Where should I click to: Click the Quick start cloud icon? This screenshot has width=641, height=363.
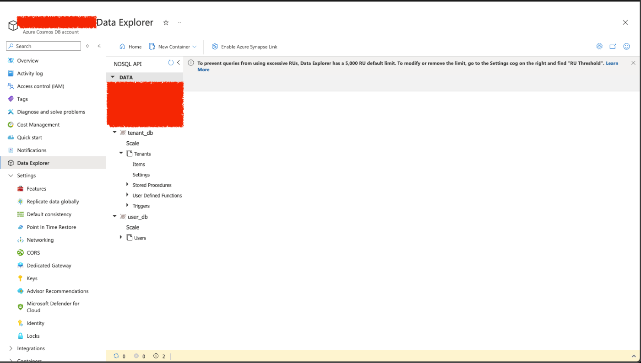[x=11, y=137]
